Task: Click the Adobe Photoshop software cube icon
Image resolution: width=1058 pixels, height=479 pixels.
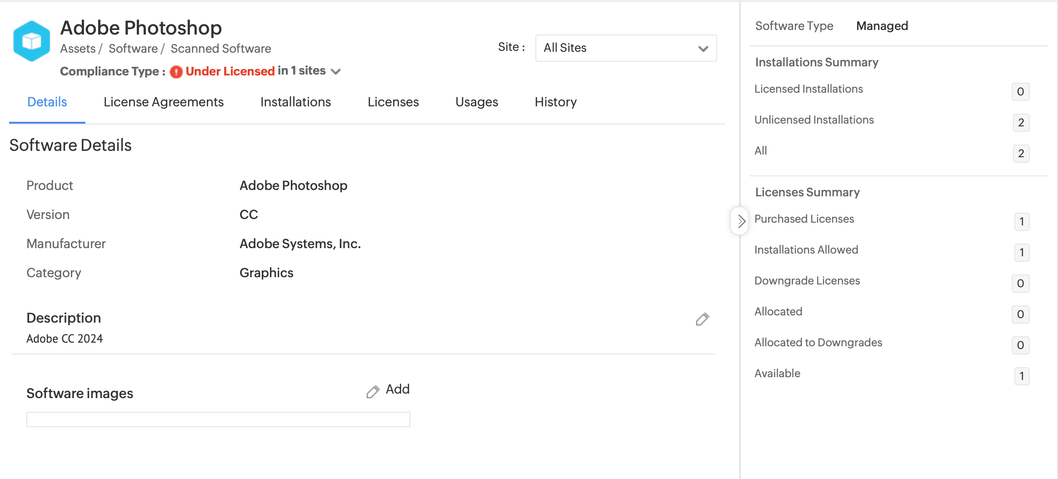Action: [x=31, y=41]
